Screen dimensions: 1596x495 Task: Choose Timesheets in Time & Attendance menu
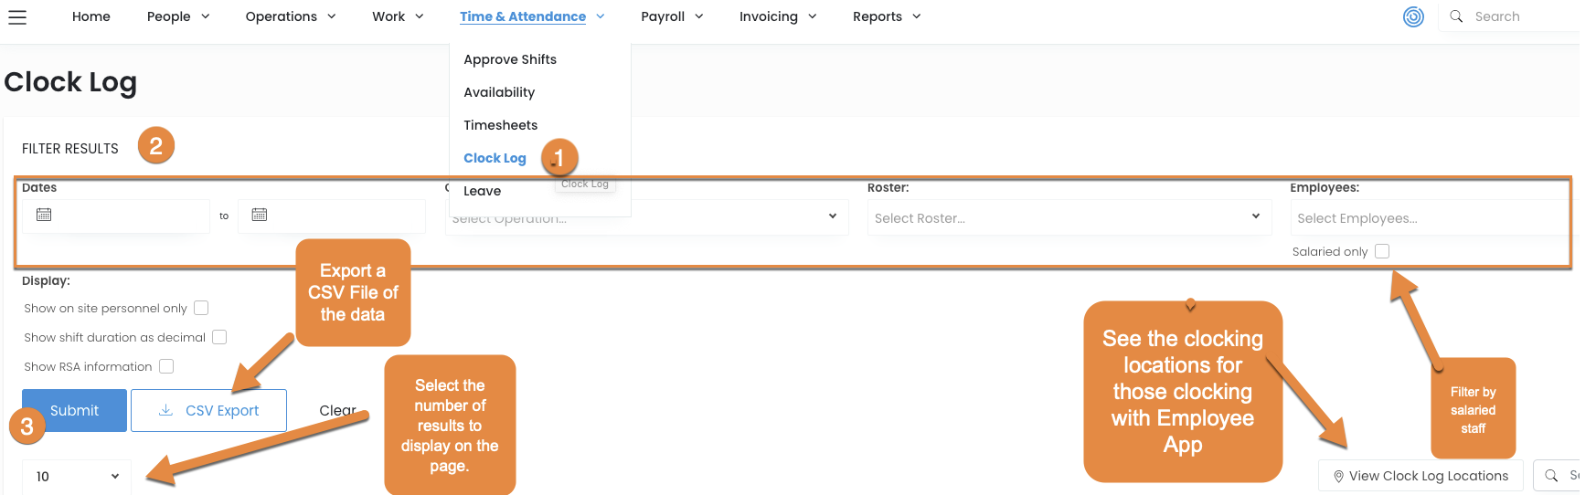tap(500, 125)
